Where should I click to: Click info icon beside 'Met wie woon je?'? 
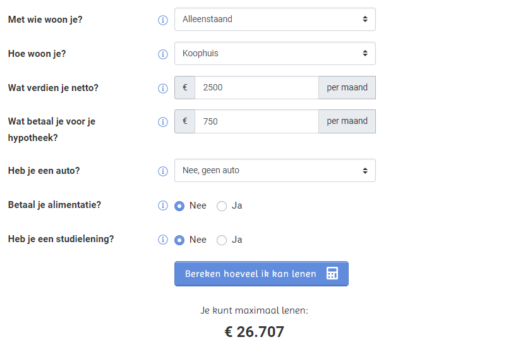coord(162,20)
